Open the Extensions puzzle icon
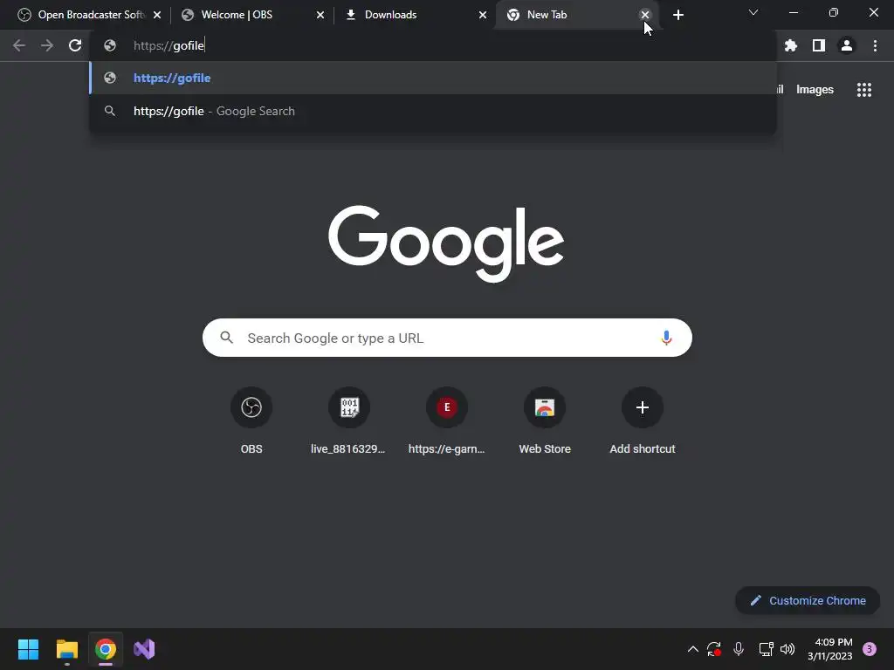 (790, 45)
